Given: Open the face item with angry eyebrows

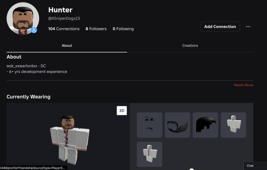Looking at the screenshot, I should pyautogui.click(x=150, y=125).
